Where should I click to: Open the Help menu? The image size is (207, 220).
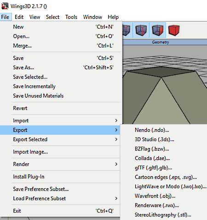[x=113, y=17]
